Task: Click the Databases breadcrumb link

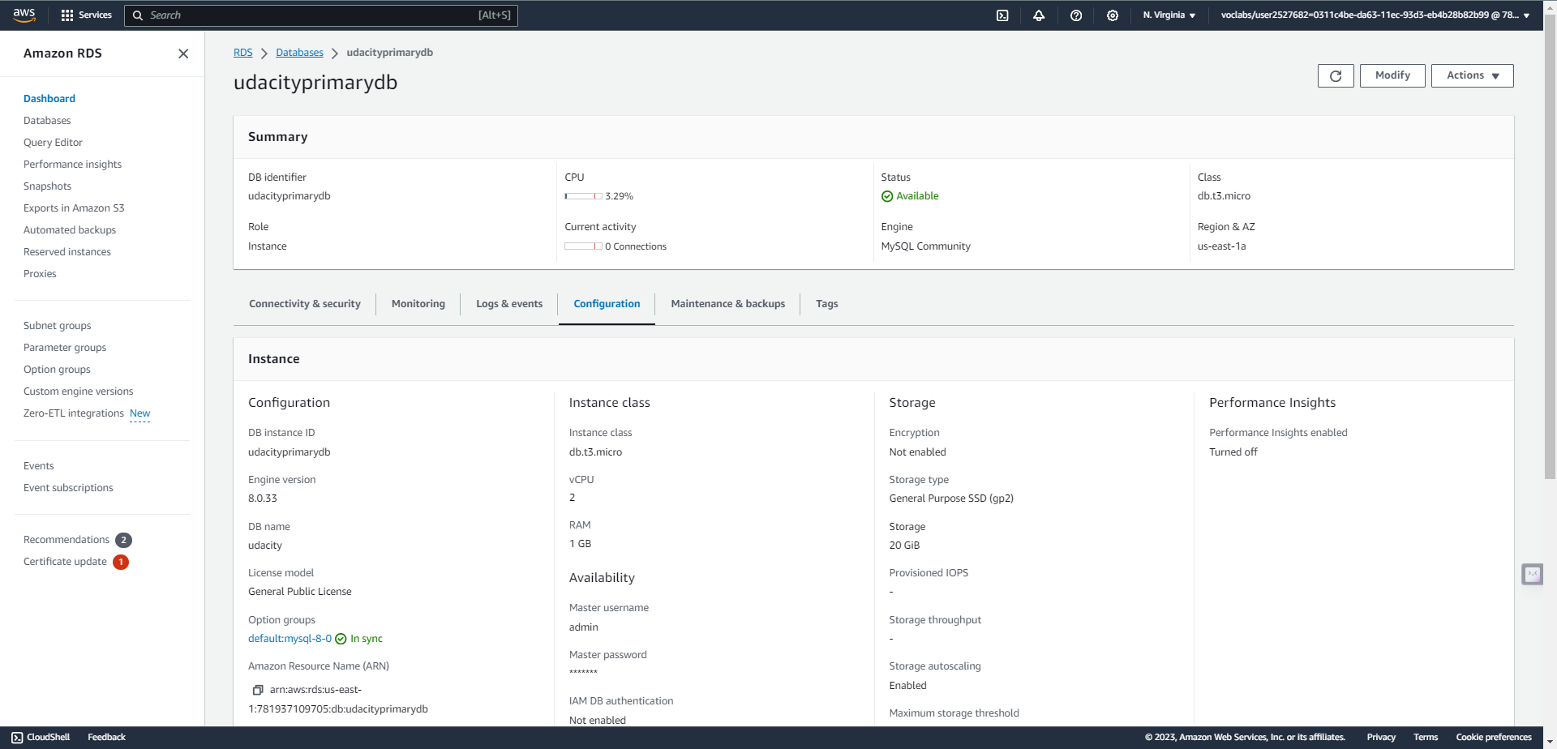Action: pos(299,53)
